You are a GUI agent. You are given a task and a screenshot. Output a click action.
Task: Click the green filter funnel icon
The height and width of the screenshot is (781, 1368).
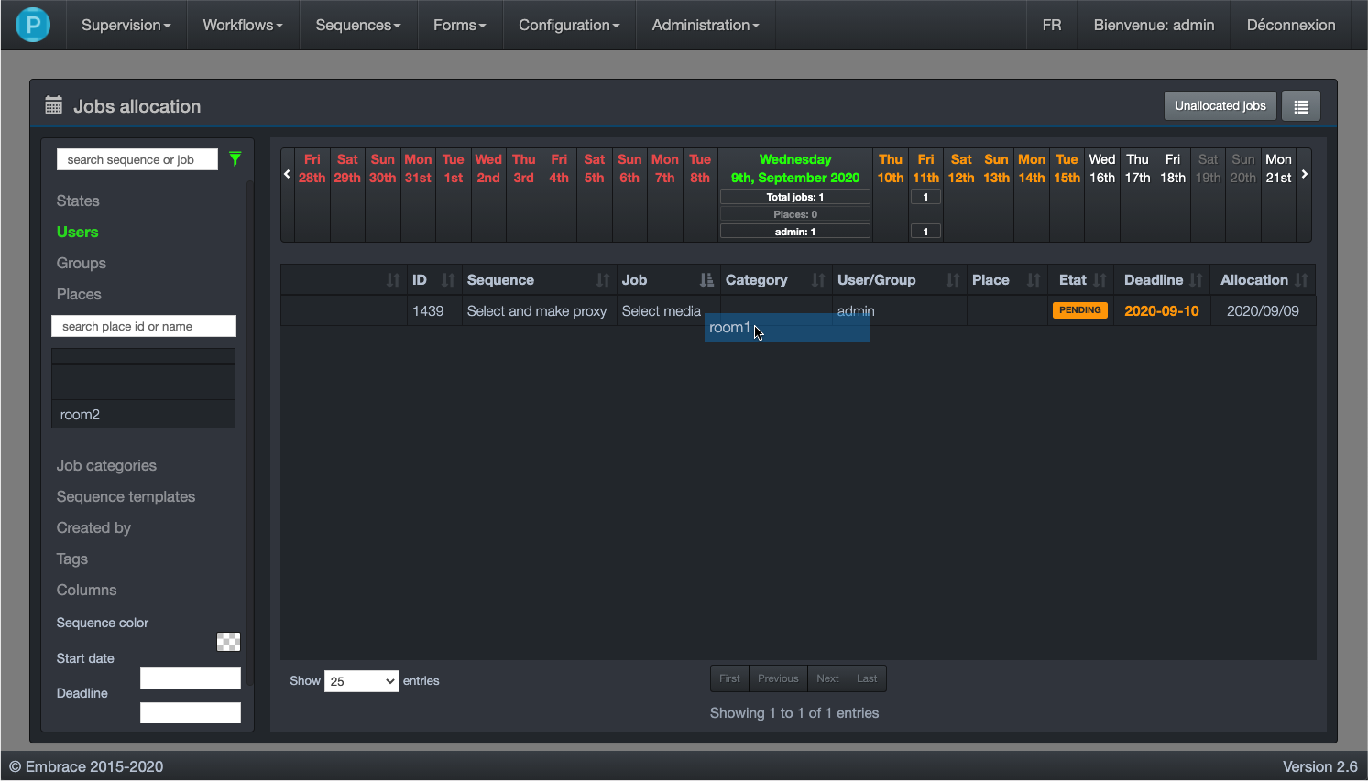(235, 159)
